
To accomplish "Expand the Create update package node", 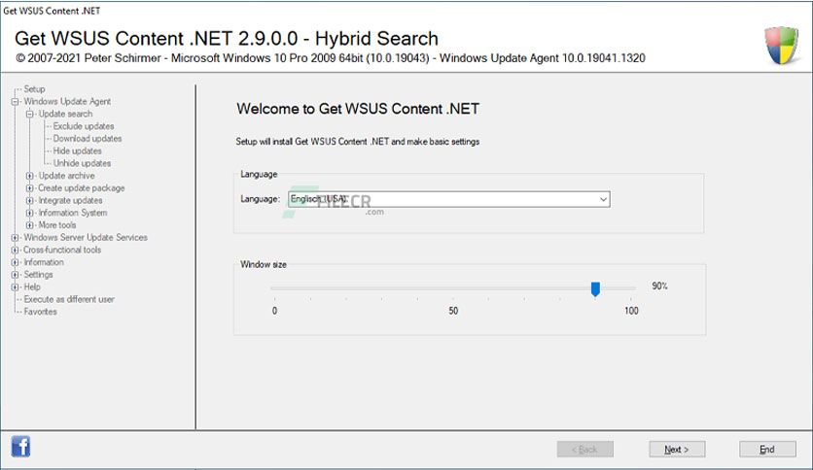I will pyautogui.click(x=29, y=188).
